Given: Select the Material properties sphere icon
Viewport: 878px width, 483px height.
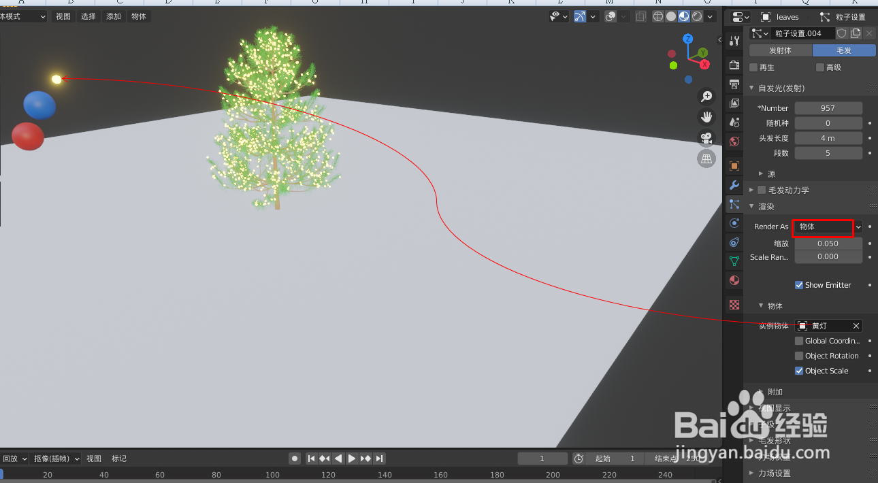Looking at the screenshot, I should pos(734,280).
